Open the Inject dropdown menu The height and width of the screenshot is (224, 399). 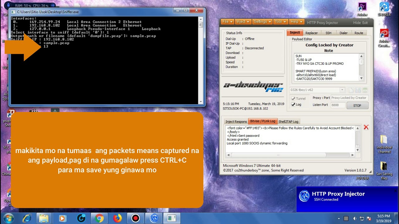click(x=243, y=22)
